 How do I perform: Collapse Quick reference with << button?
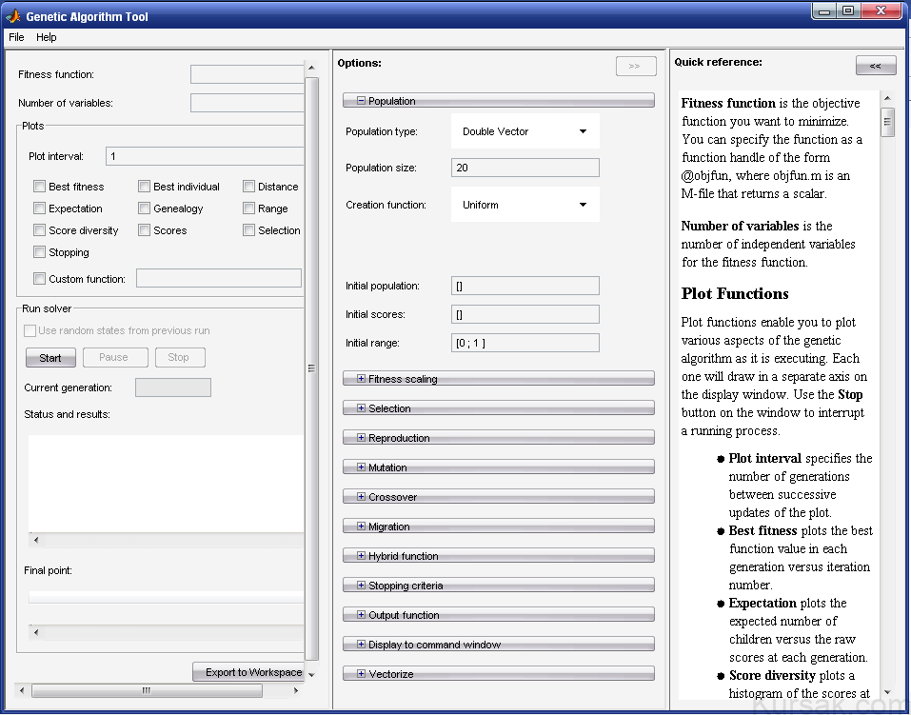pyautogui.click(x=876, y=66)
